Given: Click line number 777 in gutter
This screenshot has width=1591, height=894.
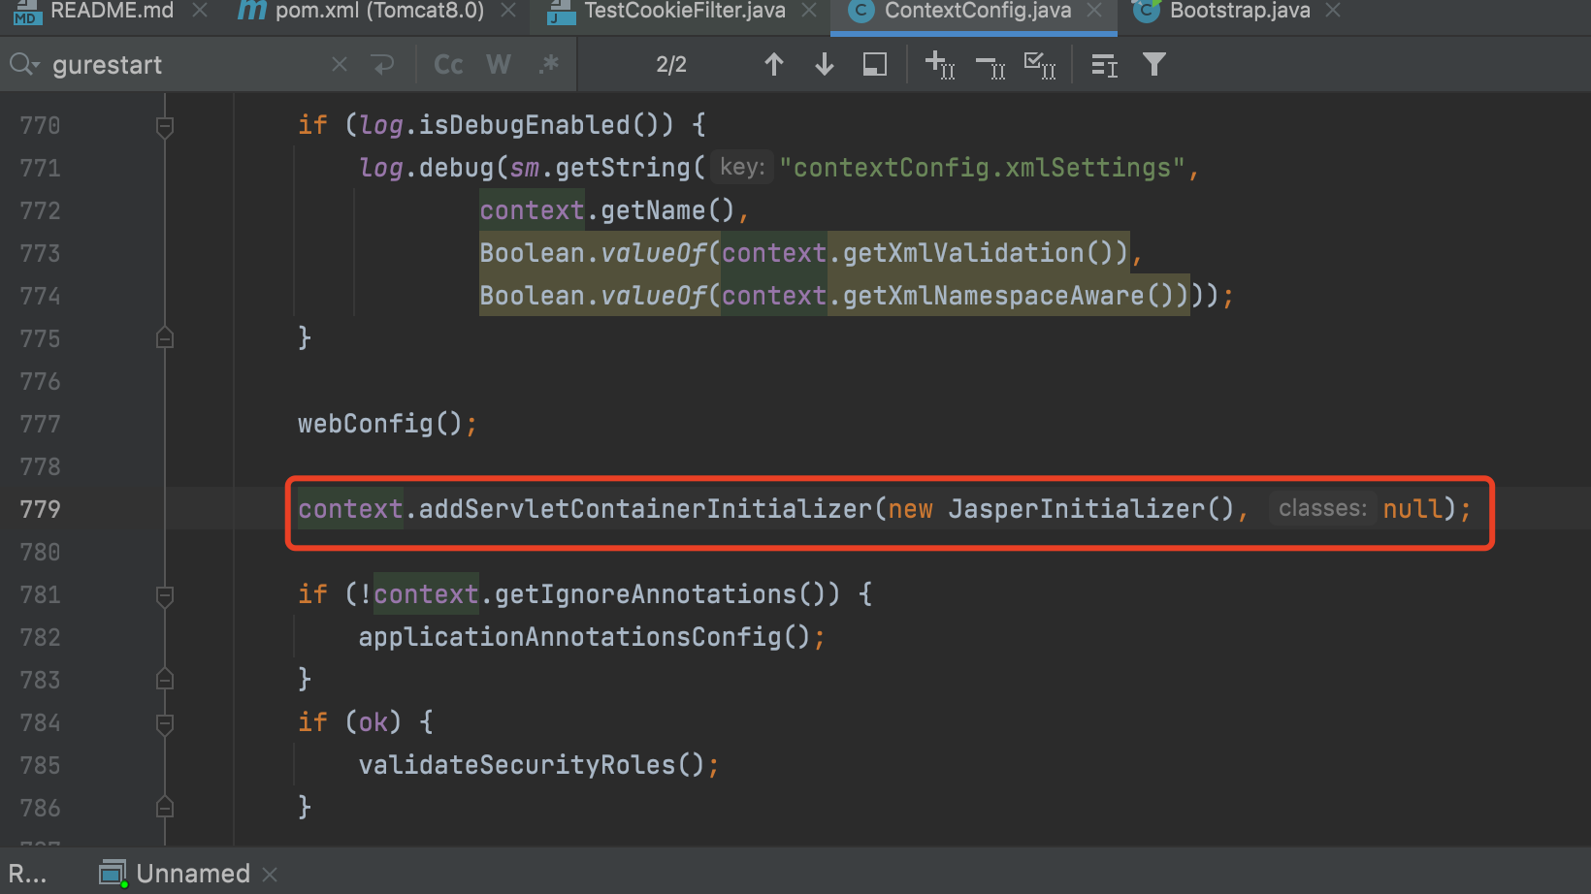Looking at the screenshot, I should [x=40, y=424].
